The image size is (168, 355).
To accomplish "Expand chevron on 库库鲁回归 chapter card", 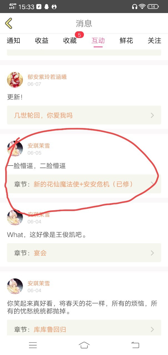I will [x=152, y=329].
